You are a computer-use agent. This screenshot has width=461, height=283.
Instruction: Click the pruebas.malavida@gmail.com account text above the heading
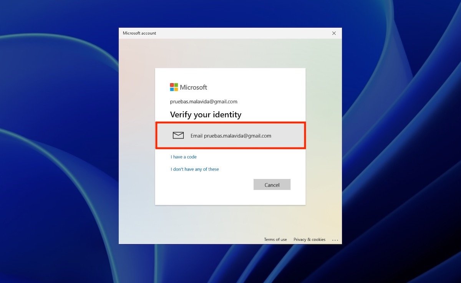tap(204, 102)
